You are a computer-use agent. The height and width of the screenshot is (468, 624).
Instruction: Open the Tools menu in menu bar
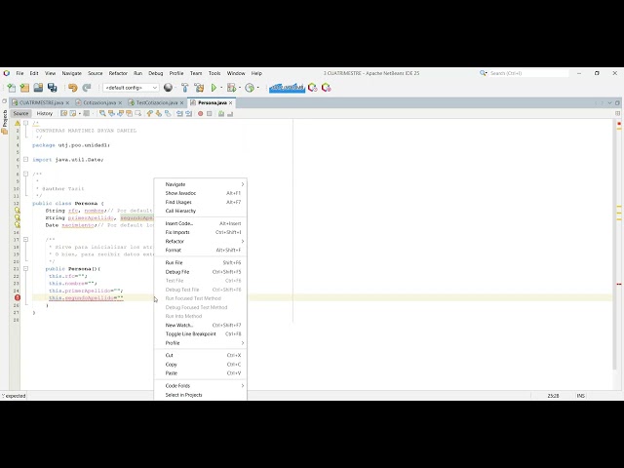214,73
